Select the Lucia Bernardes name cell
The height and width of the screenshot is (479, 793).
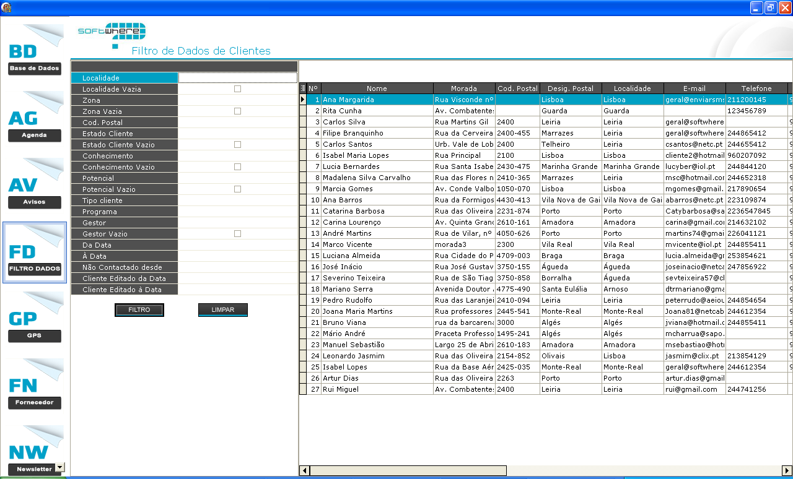[377, 166]
